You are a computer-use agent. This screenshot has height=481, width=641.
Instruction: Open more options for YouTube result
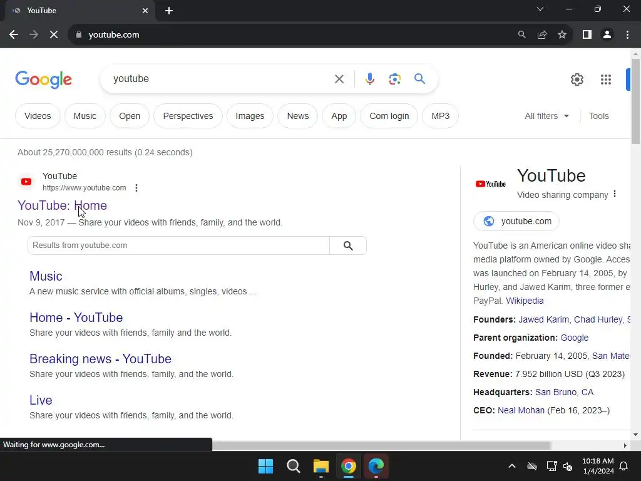coord(136,188)
